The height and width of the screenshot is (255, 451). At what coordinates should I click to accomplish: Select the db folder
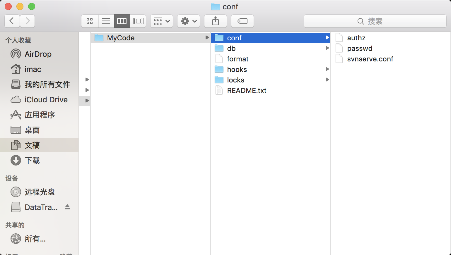[271, 48]
